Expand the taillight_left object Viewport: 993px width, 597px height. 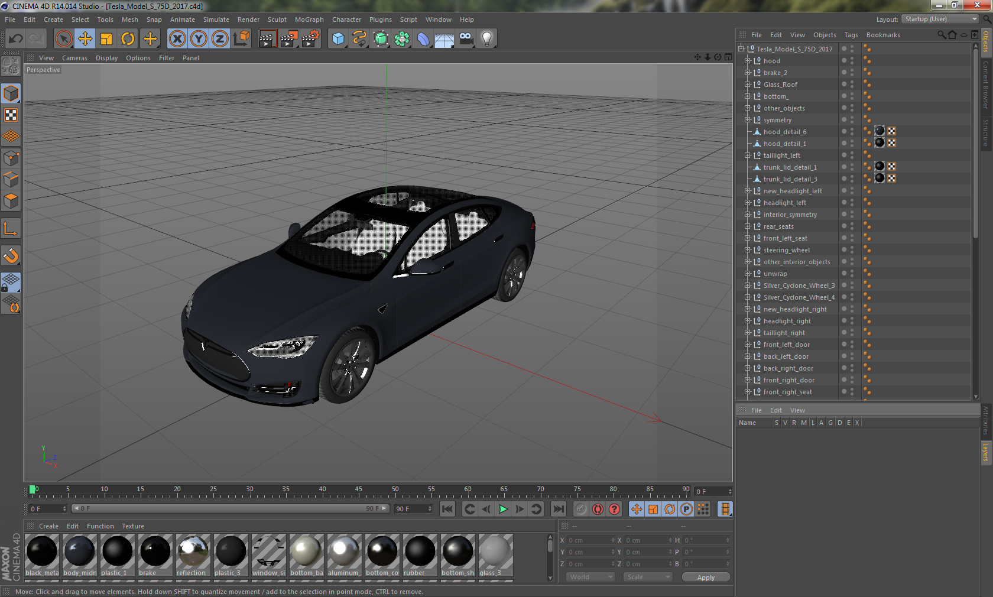(x=747, y=155)
